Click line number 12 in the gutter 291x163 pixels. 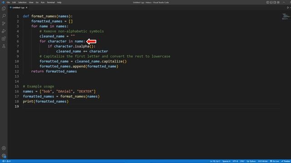click(17, 72)
